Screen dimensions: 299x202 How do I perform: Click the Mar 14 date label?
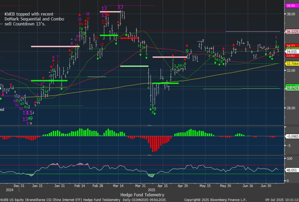[x=118, y=186]
